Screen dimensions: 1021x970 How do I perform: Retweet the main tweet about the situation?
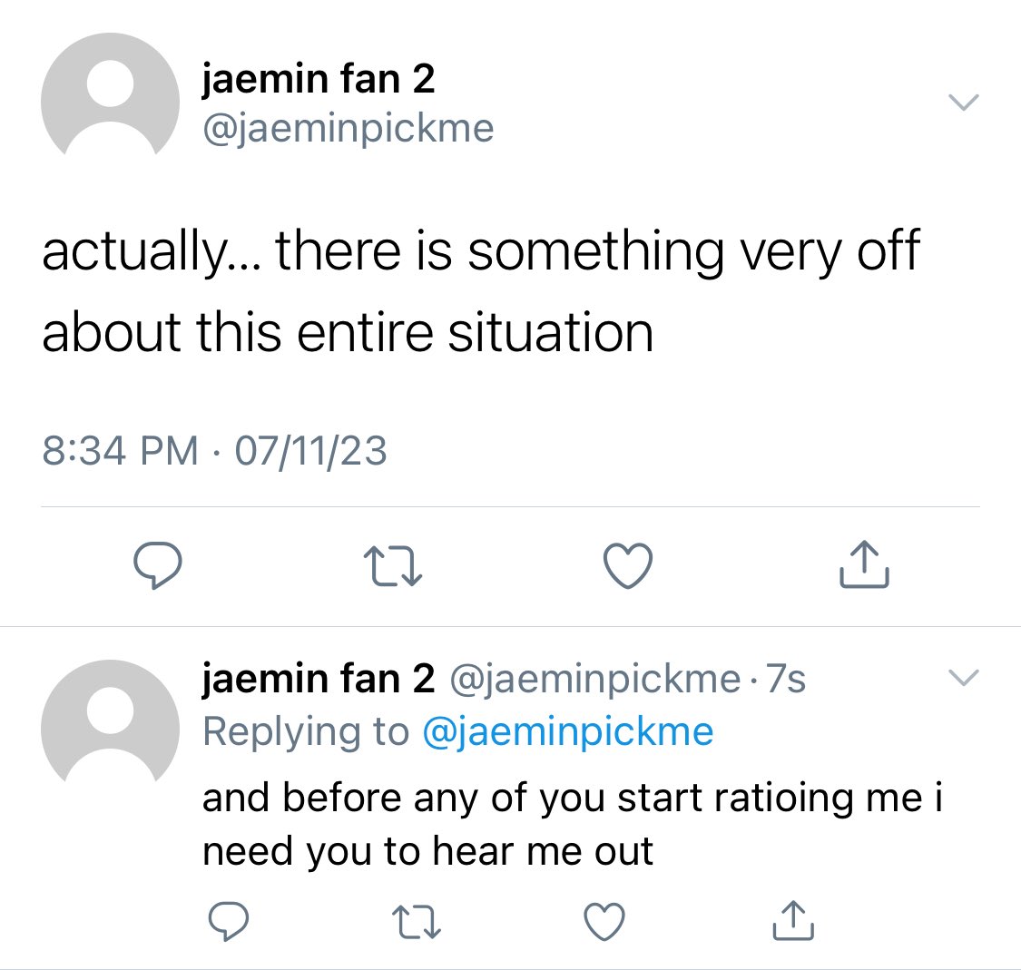tap(393, 565)
